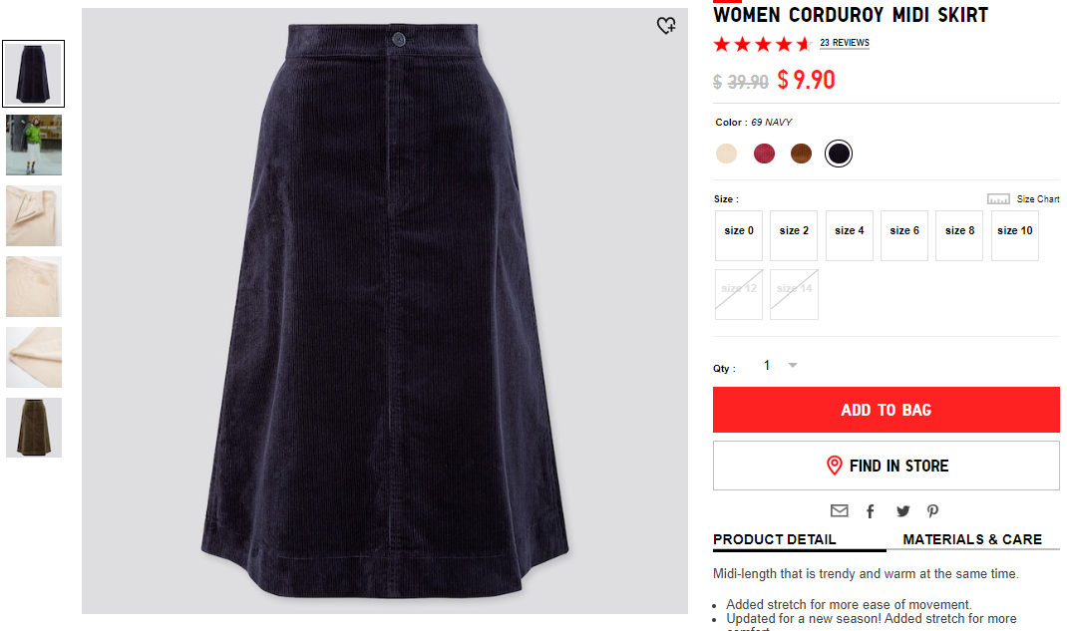
Task: Open the Qty quantity dropdown
Action: (780, 366)
